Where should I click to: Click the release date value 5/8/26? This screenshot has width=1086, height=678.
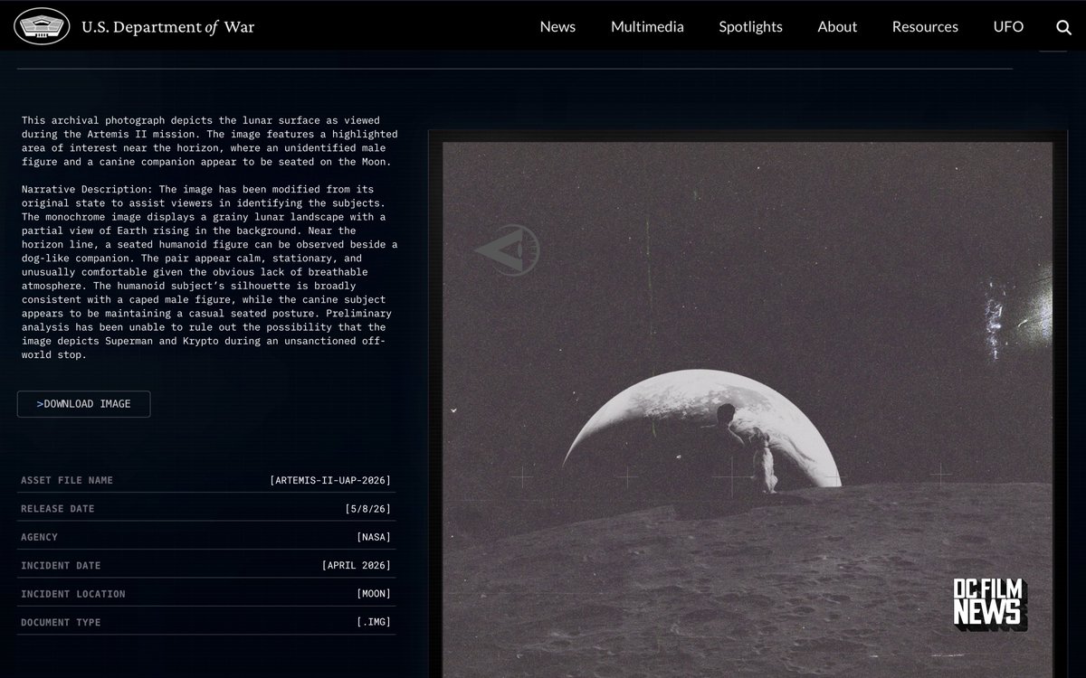click(x=367, y=509)
